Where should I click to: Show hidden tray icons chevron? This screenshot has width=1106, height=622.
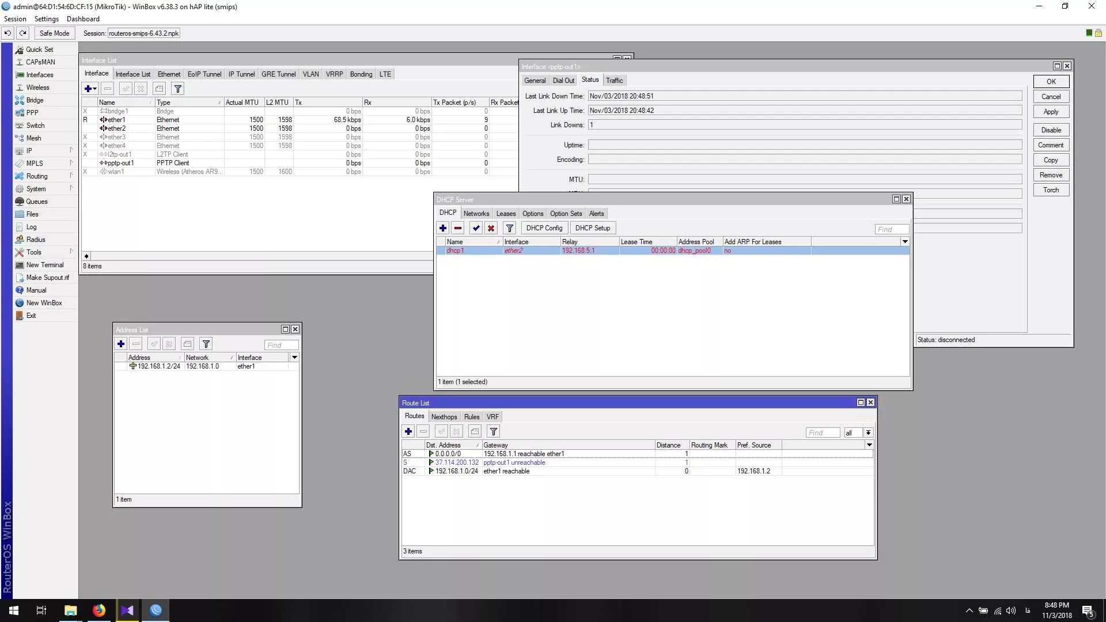coord(969,610)
